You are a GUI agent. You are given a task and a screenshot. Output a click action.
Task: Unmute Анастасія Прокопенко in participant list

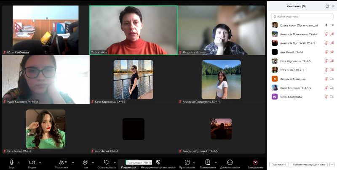[x=326, y=34]
